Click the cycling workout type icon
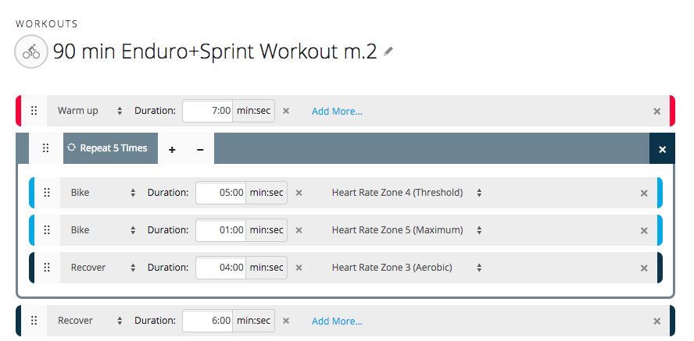The image size is (694, 341). (x=30, y=52)
